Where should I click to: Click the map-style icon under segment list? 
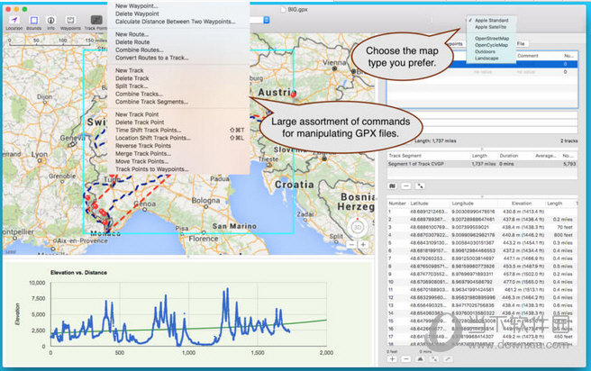point(393,185)
